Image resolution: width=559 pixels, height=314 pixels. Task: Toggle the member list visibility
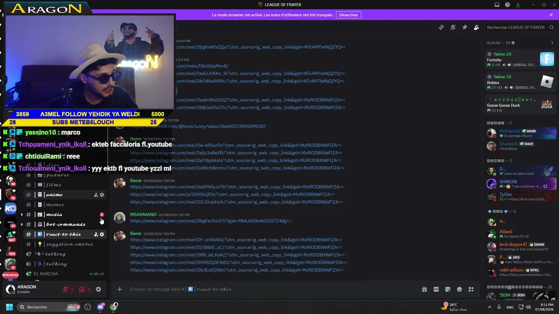476,27
